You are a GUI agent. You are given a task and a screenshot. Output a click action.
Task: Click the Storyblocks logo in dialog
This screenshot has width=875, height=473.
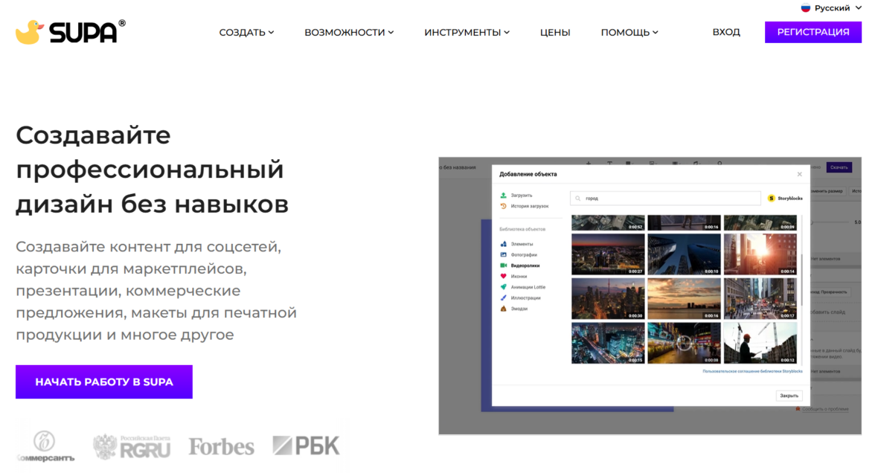pyautogui.click(x=785, y=198)
